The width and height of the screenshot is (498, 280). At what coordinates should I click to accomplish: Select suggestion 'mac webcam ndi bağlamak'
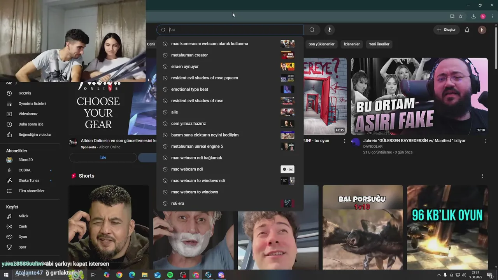tap(230, 158)
